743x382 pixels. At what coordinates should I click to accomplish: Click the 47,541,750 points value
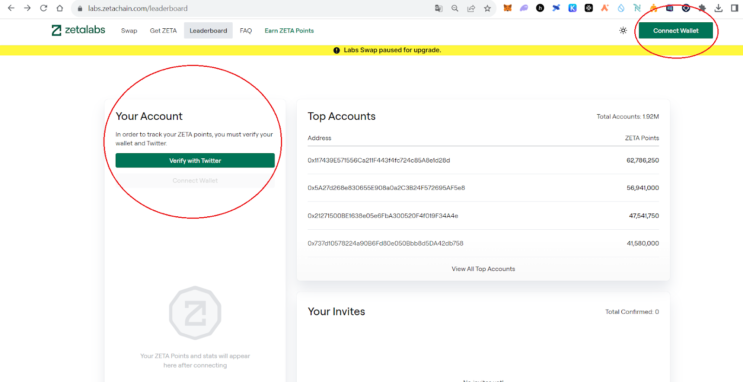tap(644, 216)
